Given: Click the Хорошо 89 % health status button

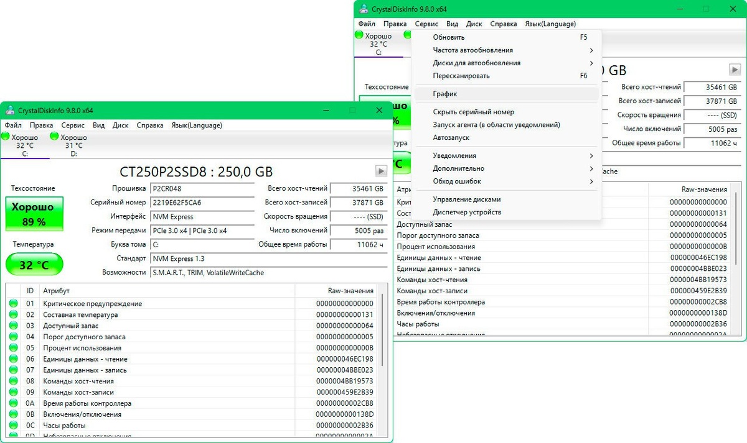Looking at the screenshot, I should click(34, 213).
